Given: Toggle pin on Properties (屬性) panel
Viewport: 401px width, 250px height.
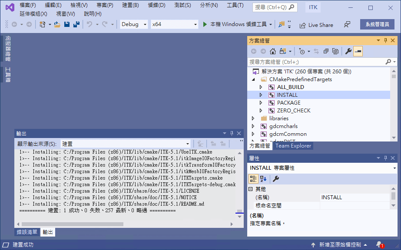Looking at the screenshot, I should click(x=386, y=158).
